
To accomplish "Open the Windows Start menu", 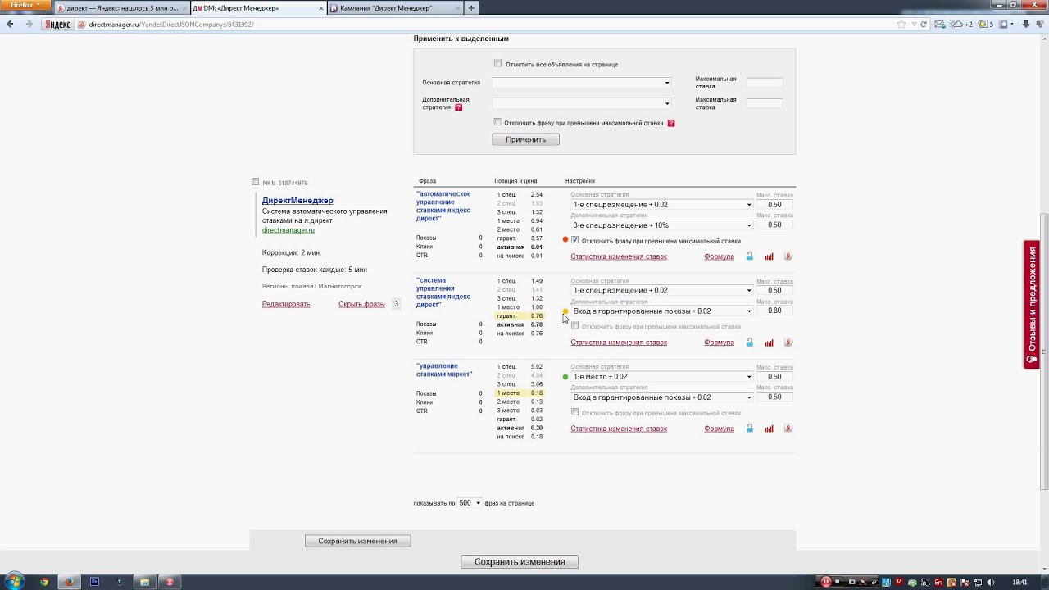I will click(14, 582).
